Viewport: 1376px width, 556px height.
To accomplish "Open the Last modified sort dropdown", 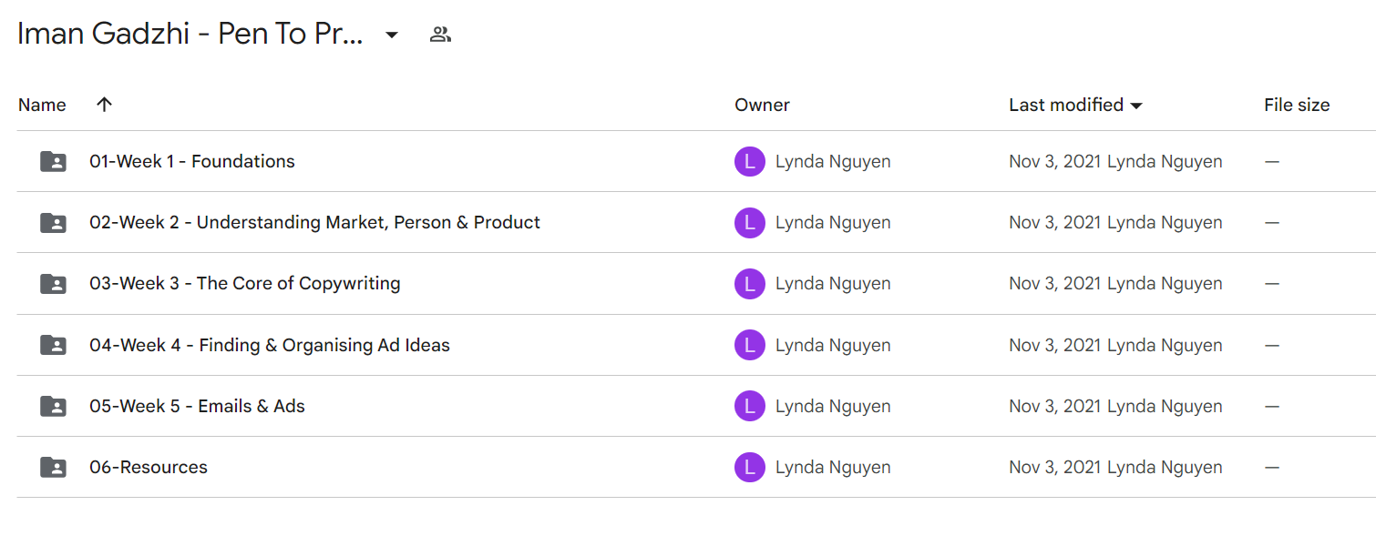I will tap(1136, 106).
